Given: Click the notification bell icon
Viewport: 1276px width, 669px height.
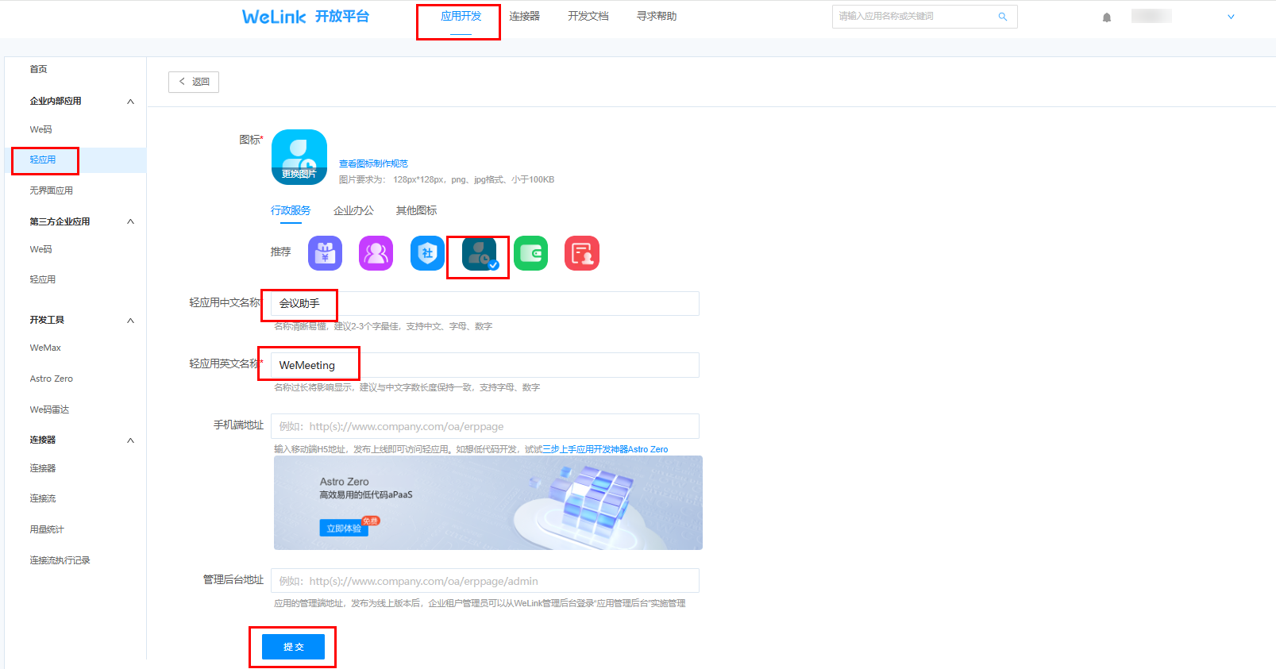Looking at the screenshot, I should coord(1106,17).
